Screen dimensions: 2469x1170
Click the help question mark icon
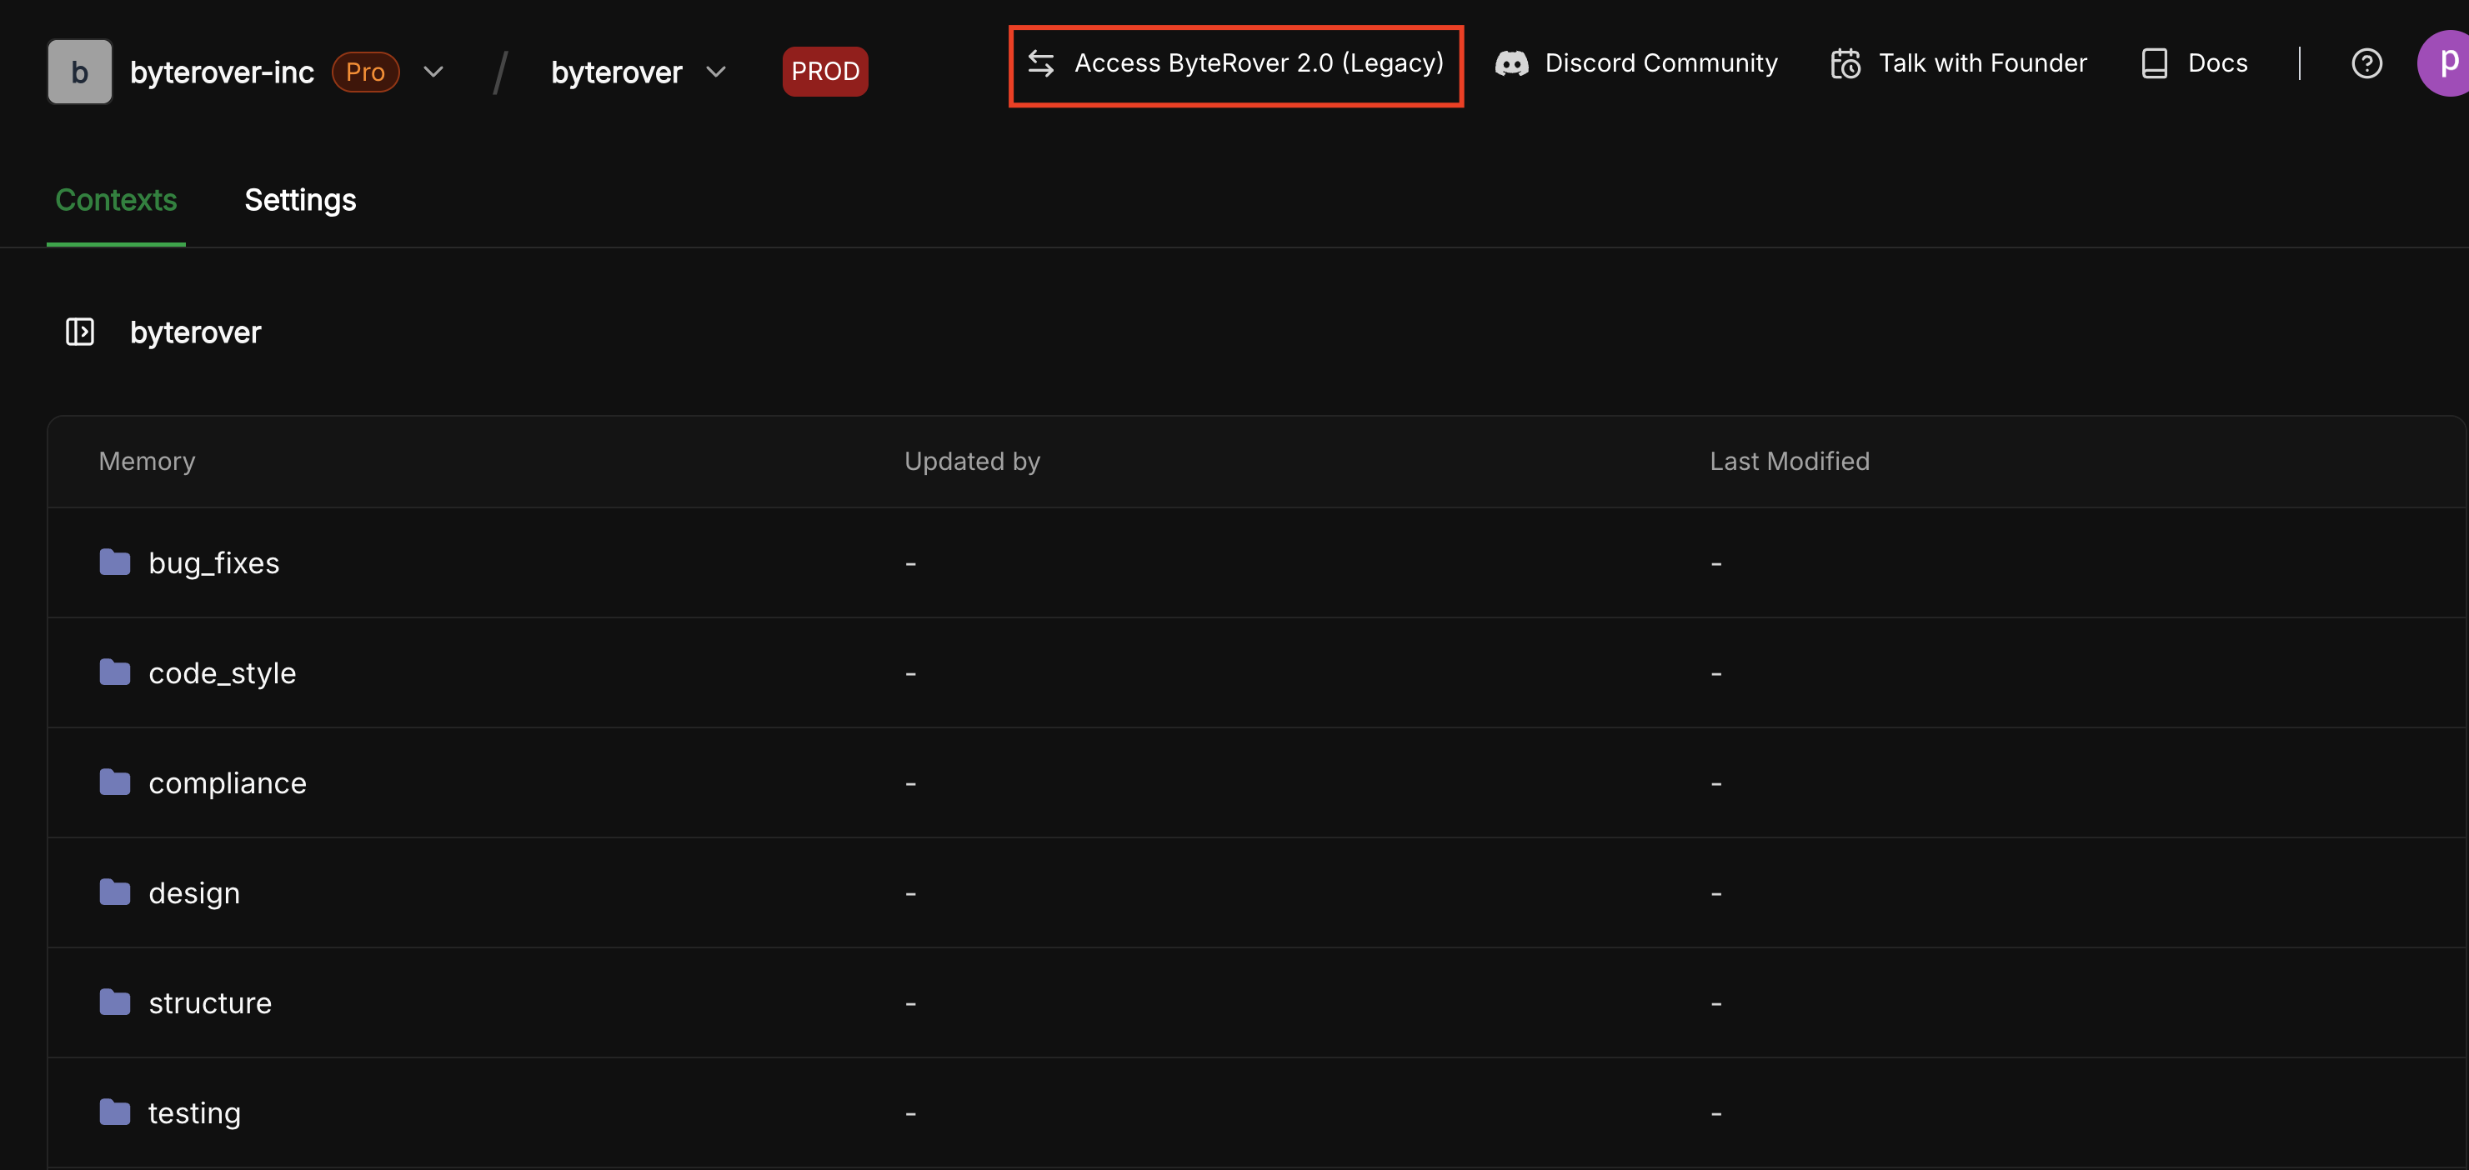coord(2366,63)
